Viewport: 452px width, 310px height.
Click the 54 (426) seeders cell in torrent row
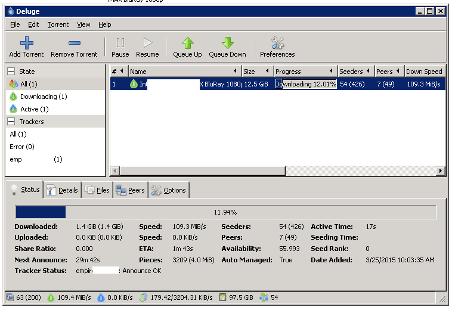[352, 84]
